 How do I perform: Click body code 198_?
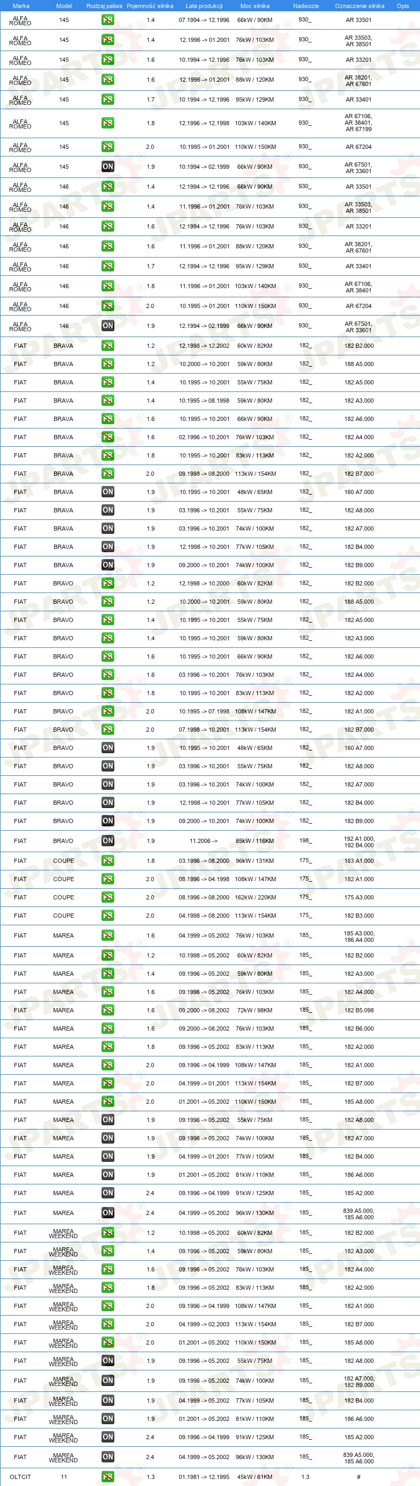(306, 840)
